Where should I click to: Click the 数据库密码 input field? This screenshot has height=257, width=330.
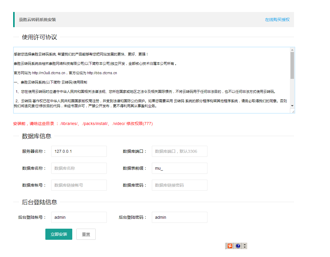click(179, 185)
